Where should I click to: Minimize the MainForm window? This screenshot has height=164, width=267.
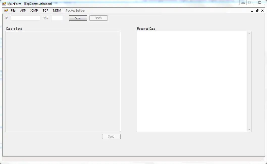click(x=243, y=3)
